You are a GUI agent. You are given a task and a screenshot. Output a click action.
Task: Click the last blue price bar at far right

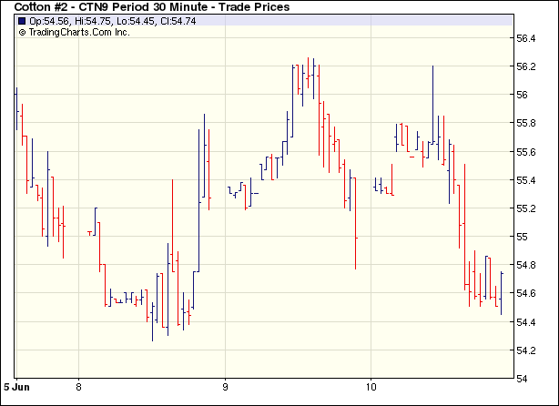pyautogui.click(x=501, y=291)
